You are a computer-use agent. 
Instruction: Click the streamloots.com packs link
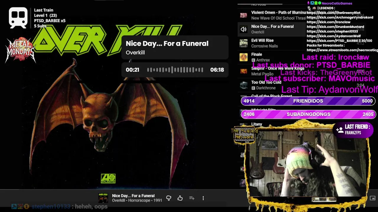pyautogui.click(x=342, y=50)
